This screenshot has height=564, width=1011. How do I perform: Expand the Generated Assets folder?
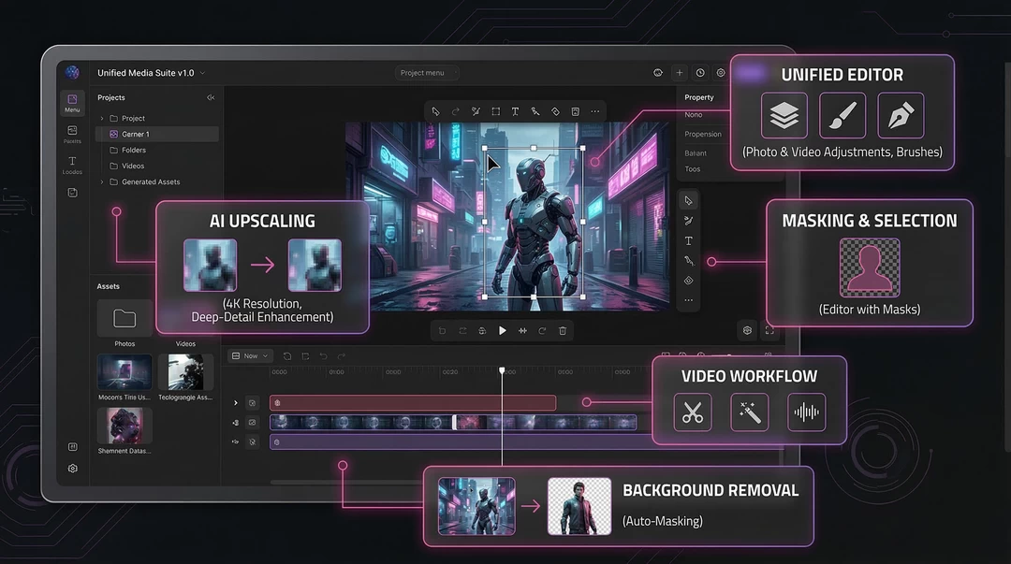(x=102, y=182)
